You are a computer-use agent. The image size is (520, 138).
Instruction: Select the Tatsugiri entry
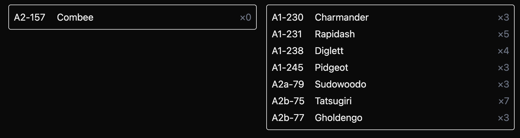coord(333,101)
